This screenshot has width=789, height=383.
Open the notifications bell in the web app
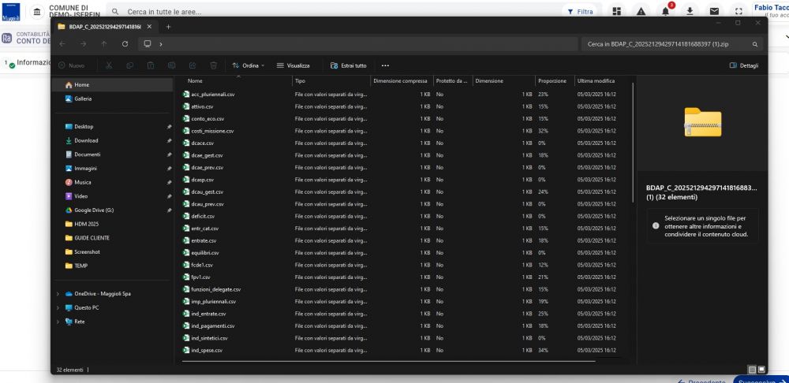pos(666,11)
